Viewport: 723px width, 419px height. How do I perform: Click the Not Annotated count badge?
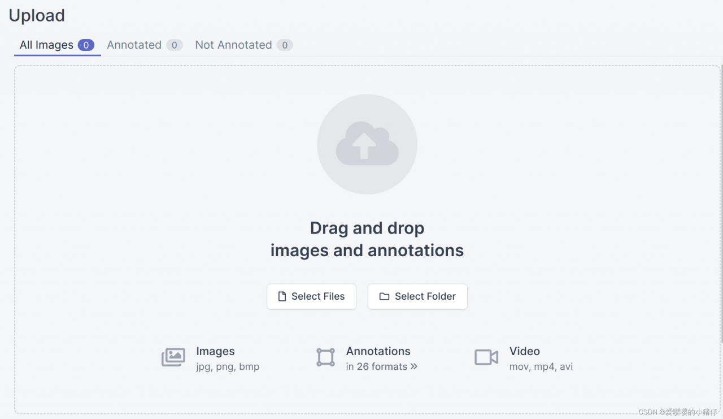285,45
